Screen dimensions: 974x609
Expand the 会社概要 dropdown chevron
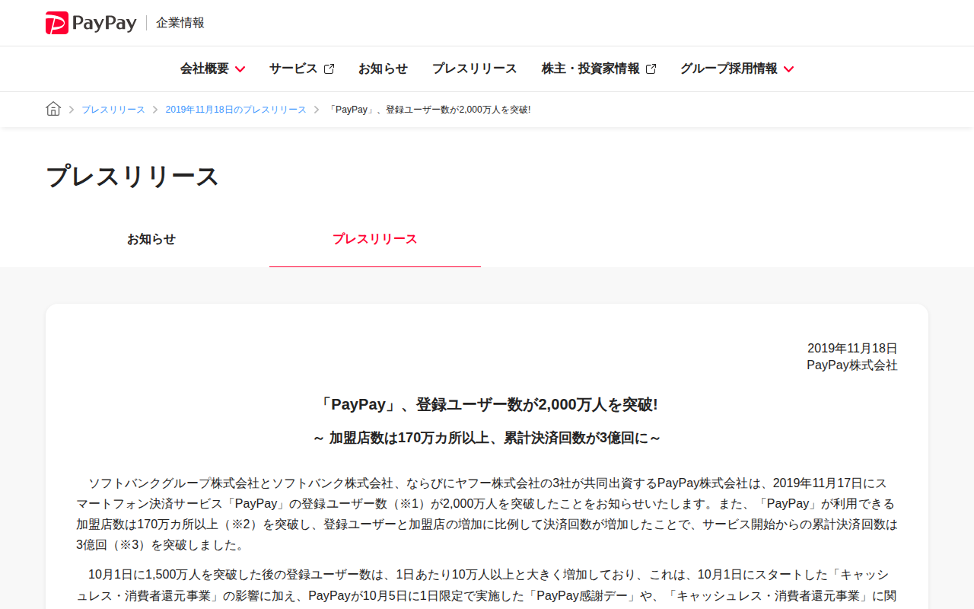(x=240, y=69)
